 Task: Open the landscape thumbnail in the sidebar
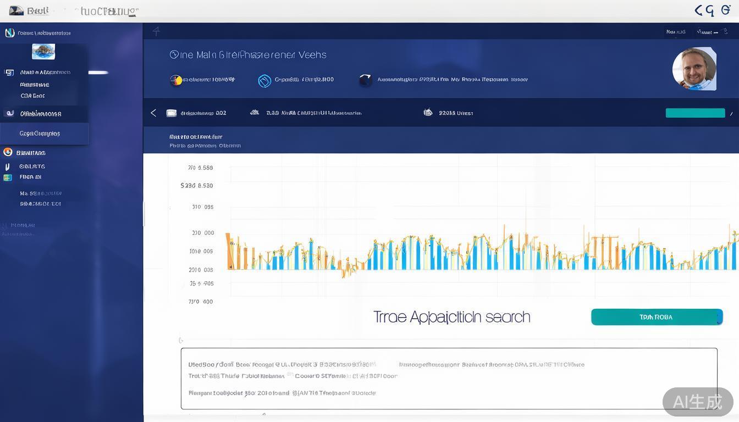pyautogui.click(x=43, y=52)
